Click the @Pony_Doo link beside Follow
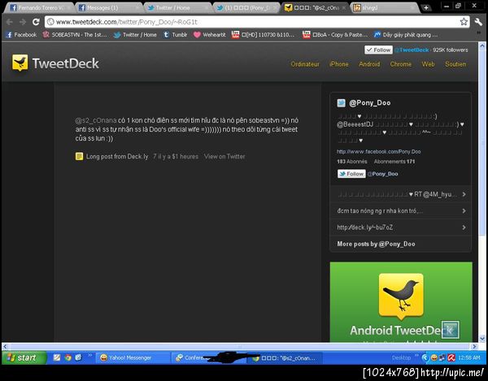 tap(382, 174)
